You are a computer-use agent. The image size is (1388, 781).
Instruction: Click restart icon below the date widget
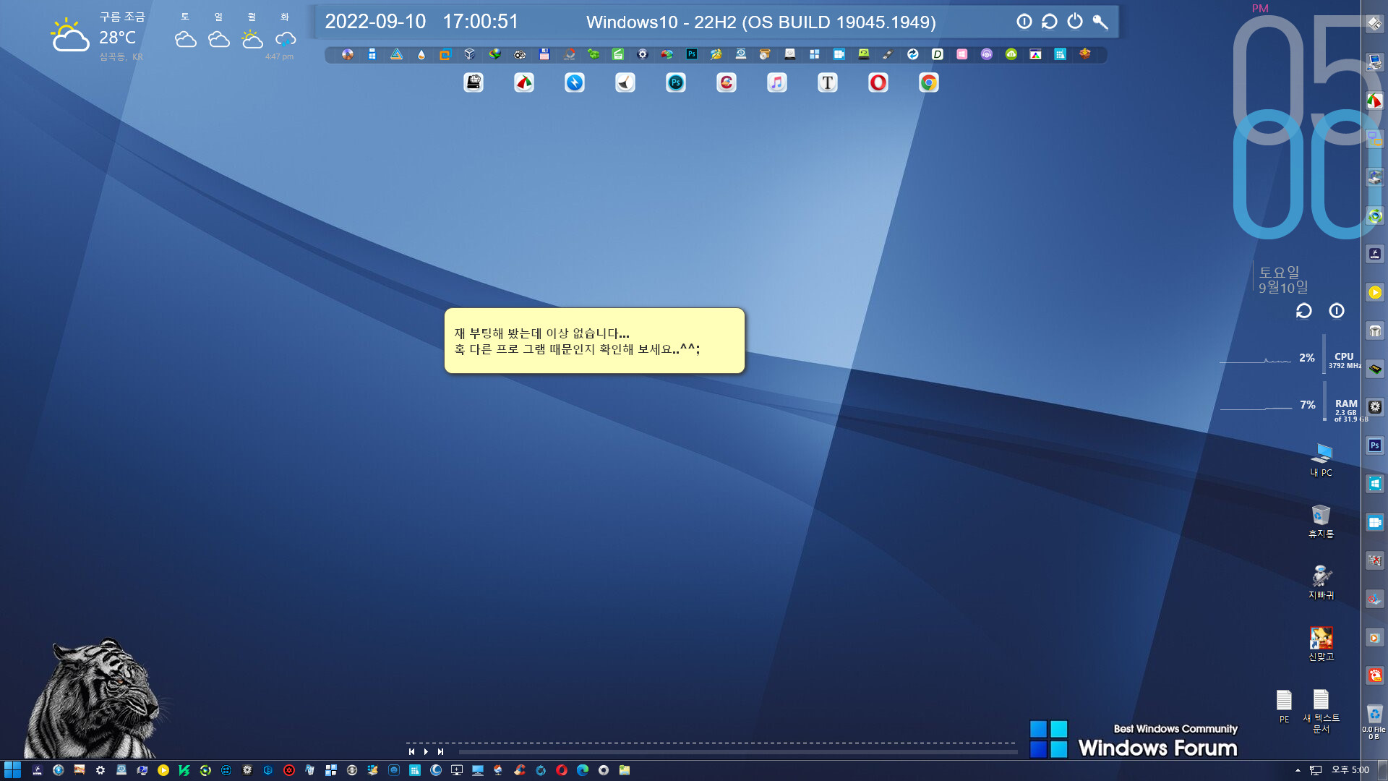1303,311
